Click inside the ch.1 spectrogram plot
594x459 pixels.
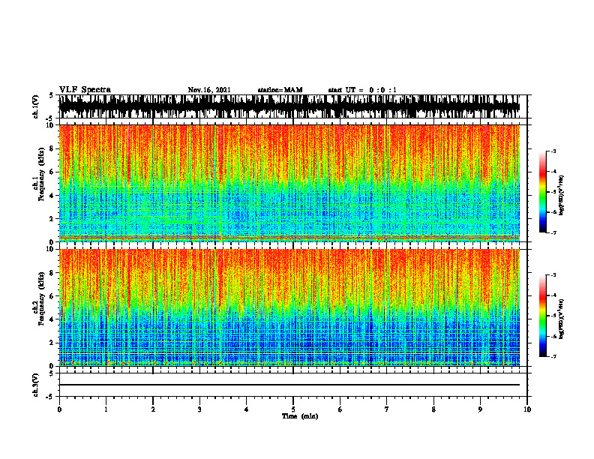click(289, 183)
